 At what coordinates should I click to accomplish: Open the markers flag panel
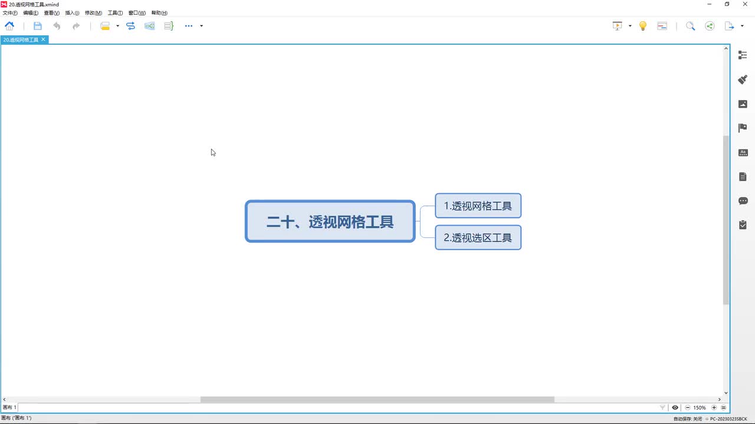pyautogui.click(x=743, y=128)
